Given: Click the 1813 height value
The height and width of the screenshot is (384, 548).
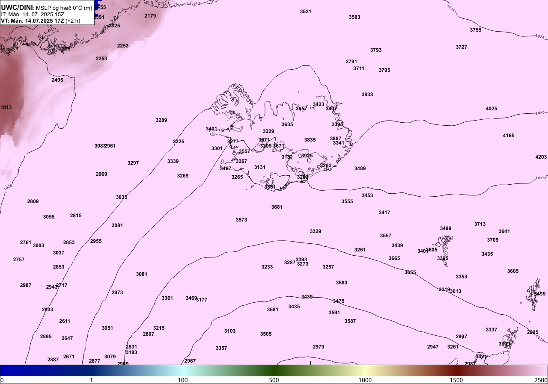Looking at the screenshot, I should coord(6,107).
